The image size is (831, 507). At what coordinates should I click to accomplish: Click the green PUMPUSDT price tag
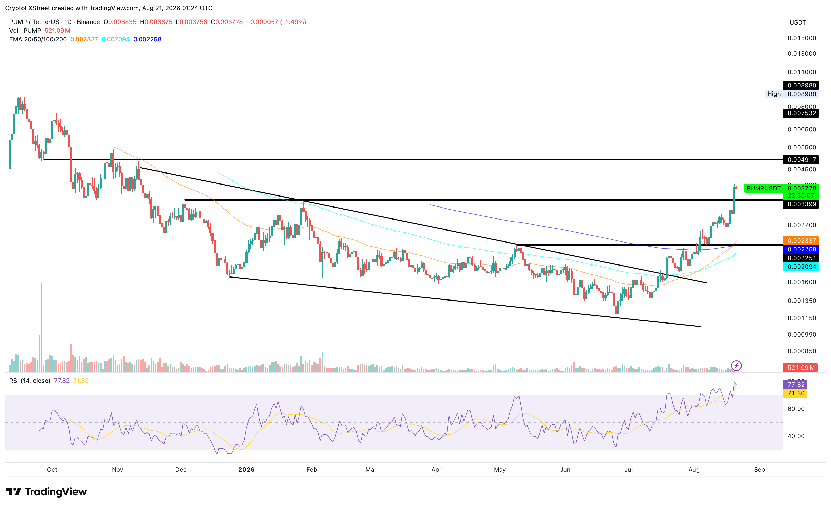pyautogui.click(x=763, y=188)
